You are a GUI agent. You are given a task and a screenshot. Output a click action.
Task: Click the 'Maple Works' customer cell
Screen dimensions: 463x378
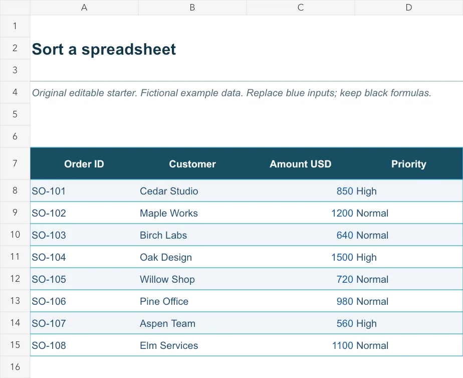[192, 213]
